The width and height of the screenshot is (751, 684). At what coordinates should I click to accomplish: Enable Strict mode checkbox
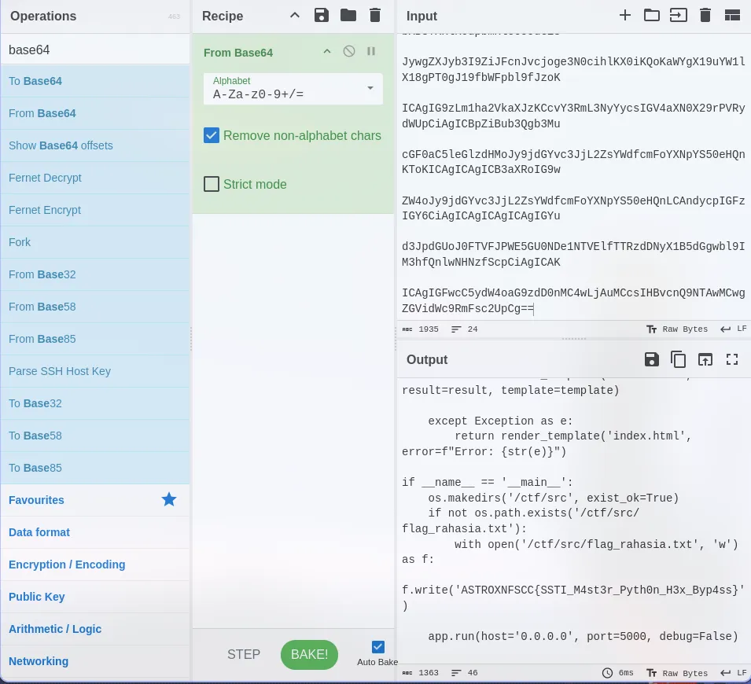[x=212, y=184]
